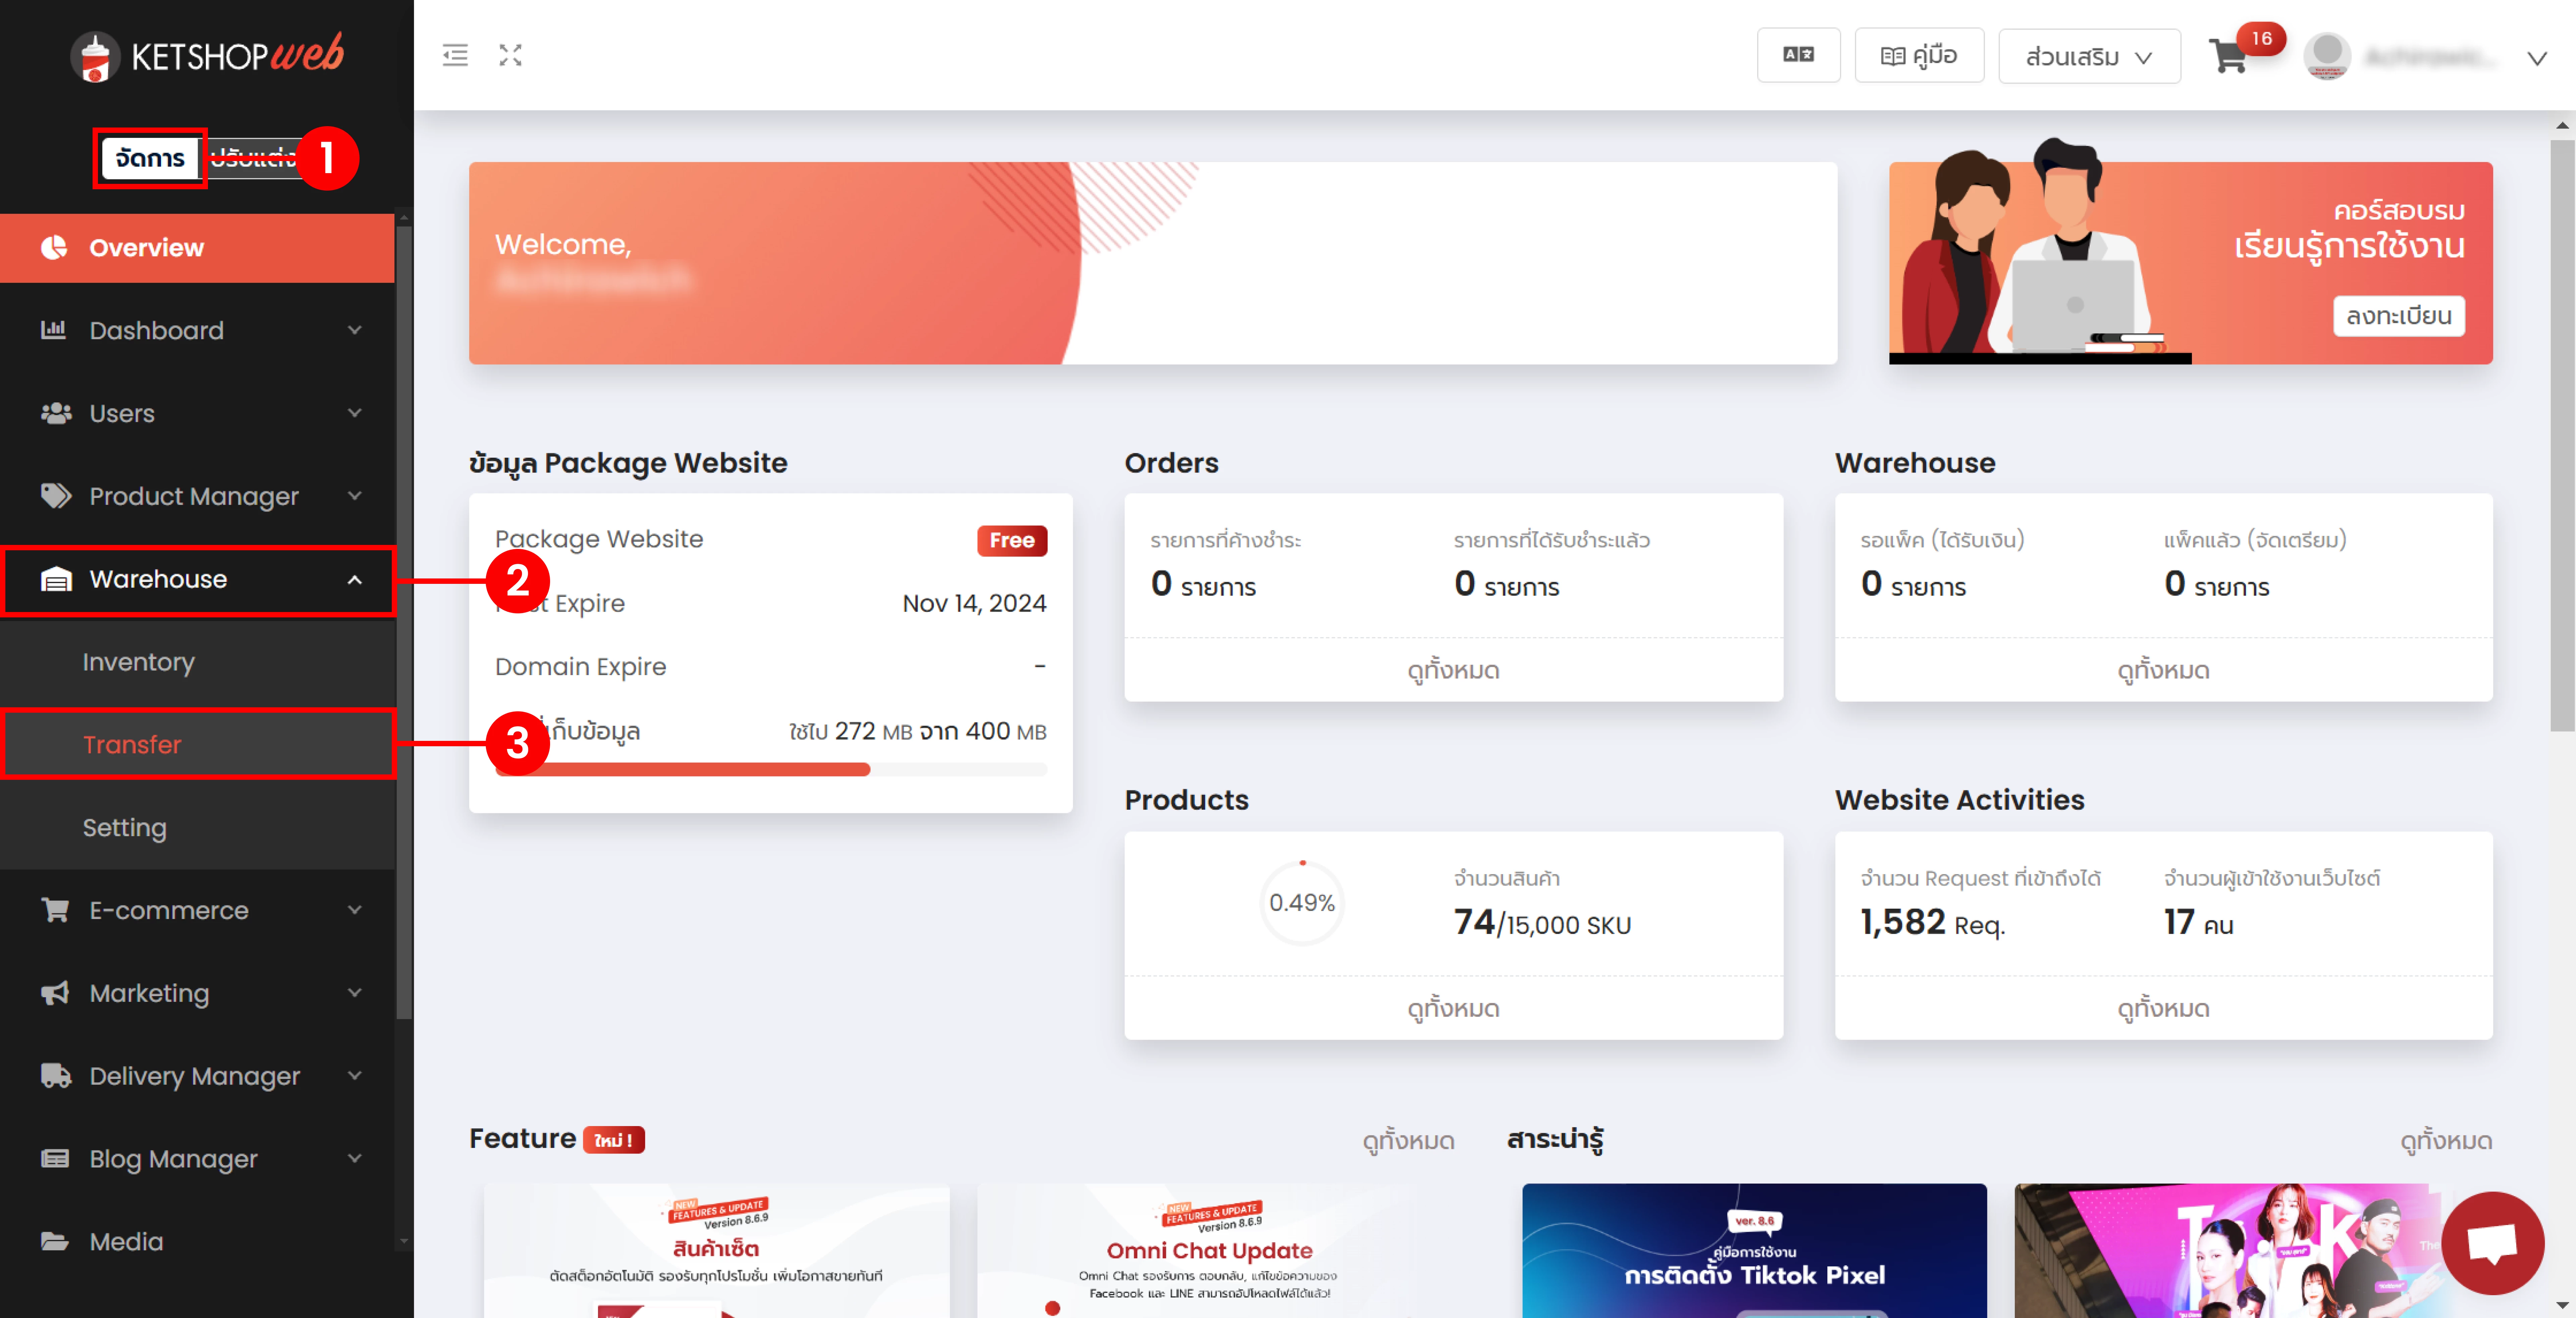
Task: Collapse the sidebar menu icon
Action: pos(455,55)
